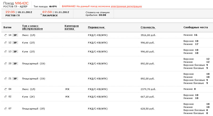Click the ЭР badge for wagon 21
Screen dimensions: 213x116
point(15,78)
